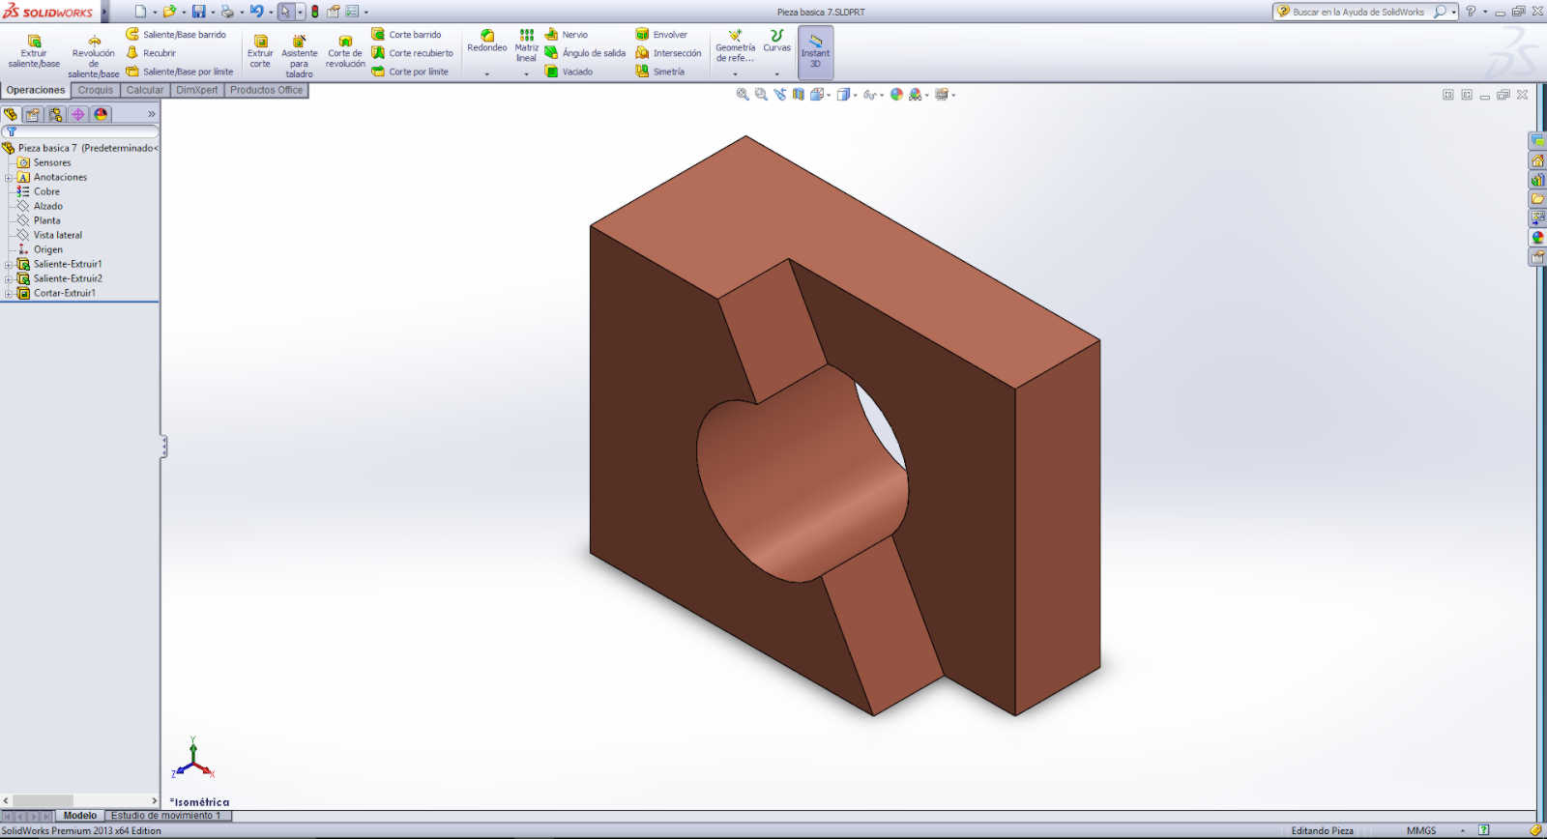Click the Rebuild traffic light icon
Viewport: 1547px width, 839px height.
pos(314,12)
